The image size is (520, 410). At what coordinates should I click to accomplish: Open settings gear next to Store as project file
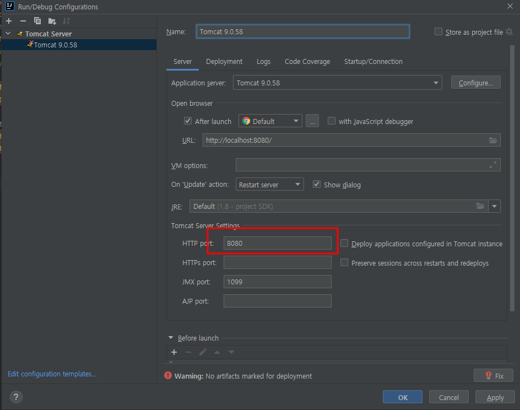coord(510,32)
